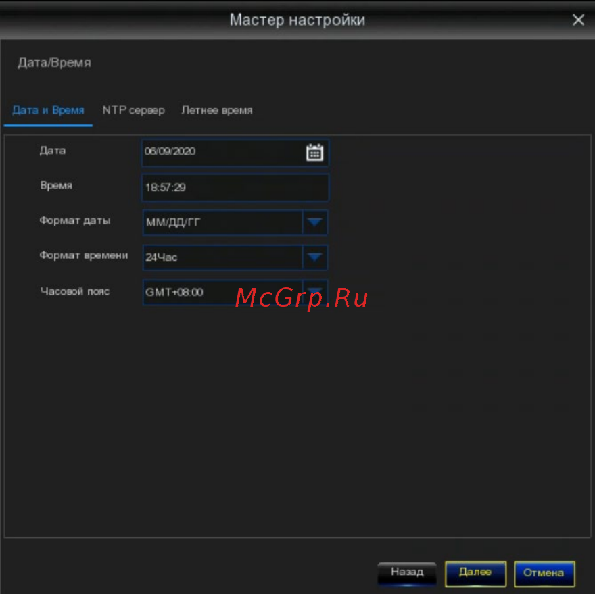595x594 pixels.
Task: Click the Мастер настройки title text
Action: coord(297,20)
